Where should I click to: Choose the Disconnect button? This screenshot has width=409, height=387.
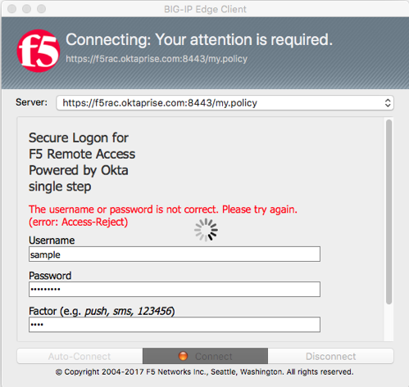(x=330, y=356)
